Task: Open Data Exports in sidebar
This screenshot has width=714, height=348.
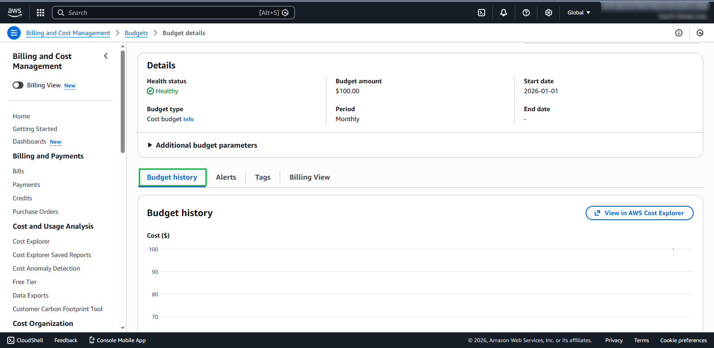Action: coord(31,295)
